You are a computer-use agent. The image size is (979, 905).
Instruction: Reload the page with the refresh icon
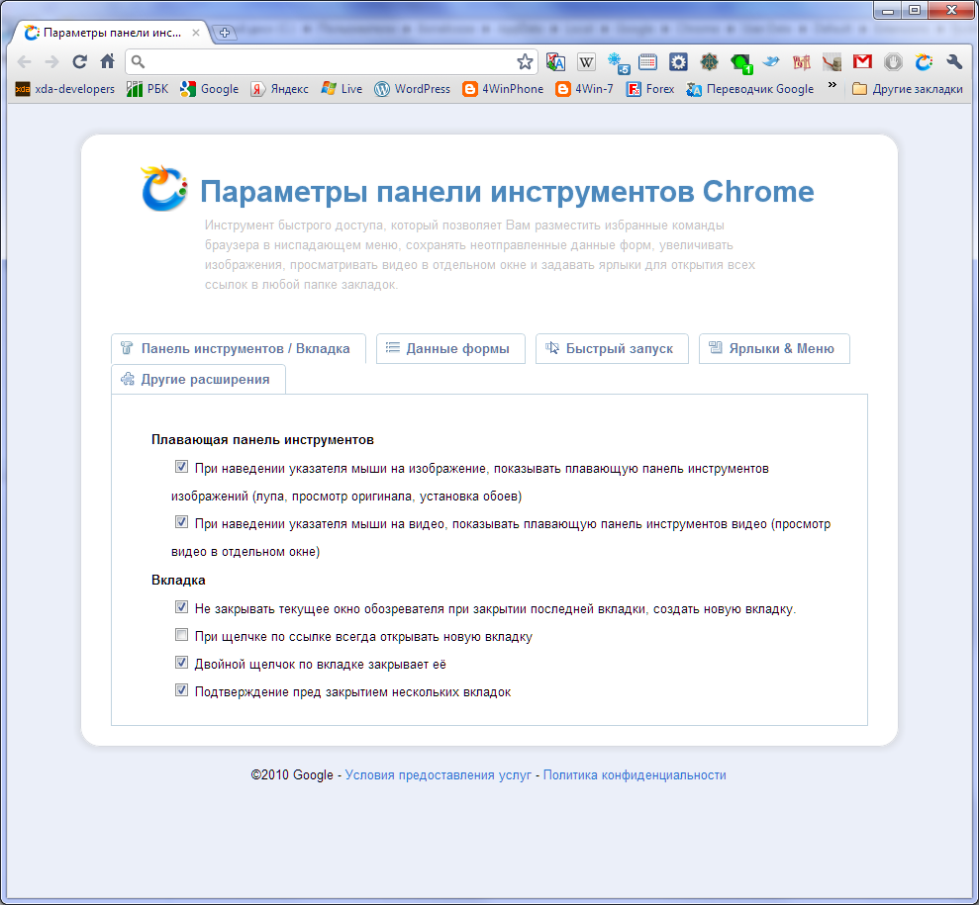point(79,61)
